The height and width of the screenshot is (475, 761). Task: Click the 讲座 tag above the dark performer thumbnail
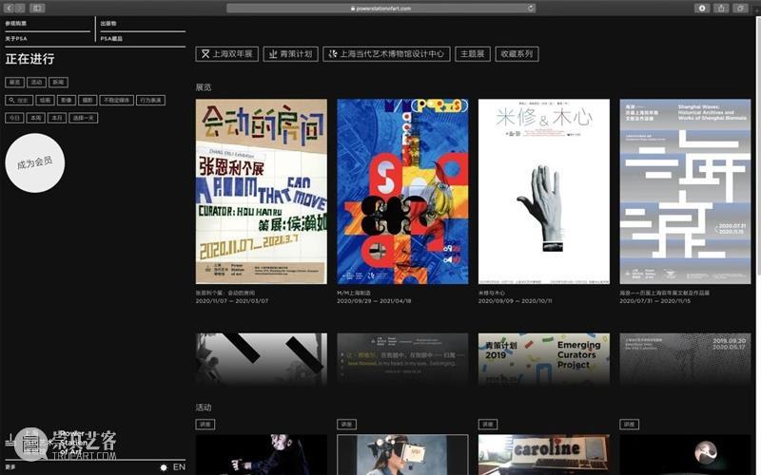(205, 424)
